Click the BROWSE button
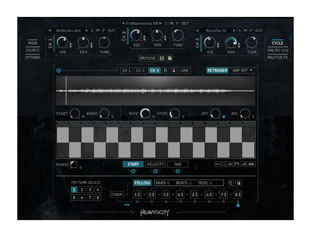311x237 pixels. 148,58
